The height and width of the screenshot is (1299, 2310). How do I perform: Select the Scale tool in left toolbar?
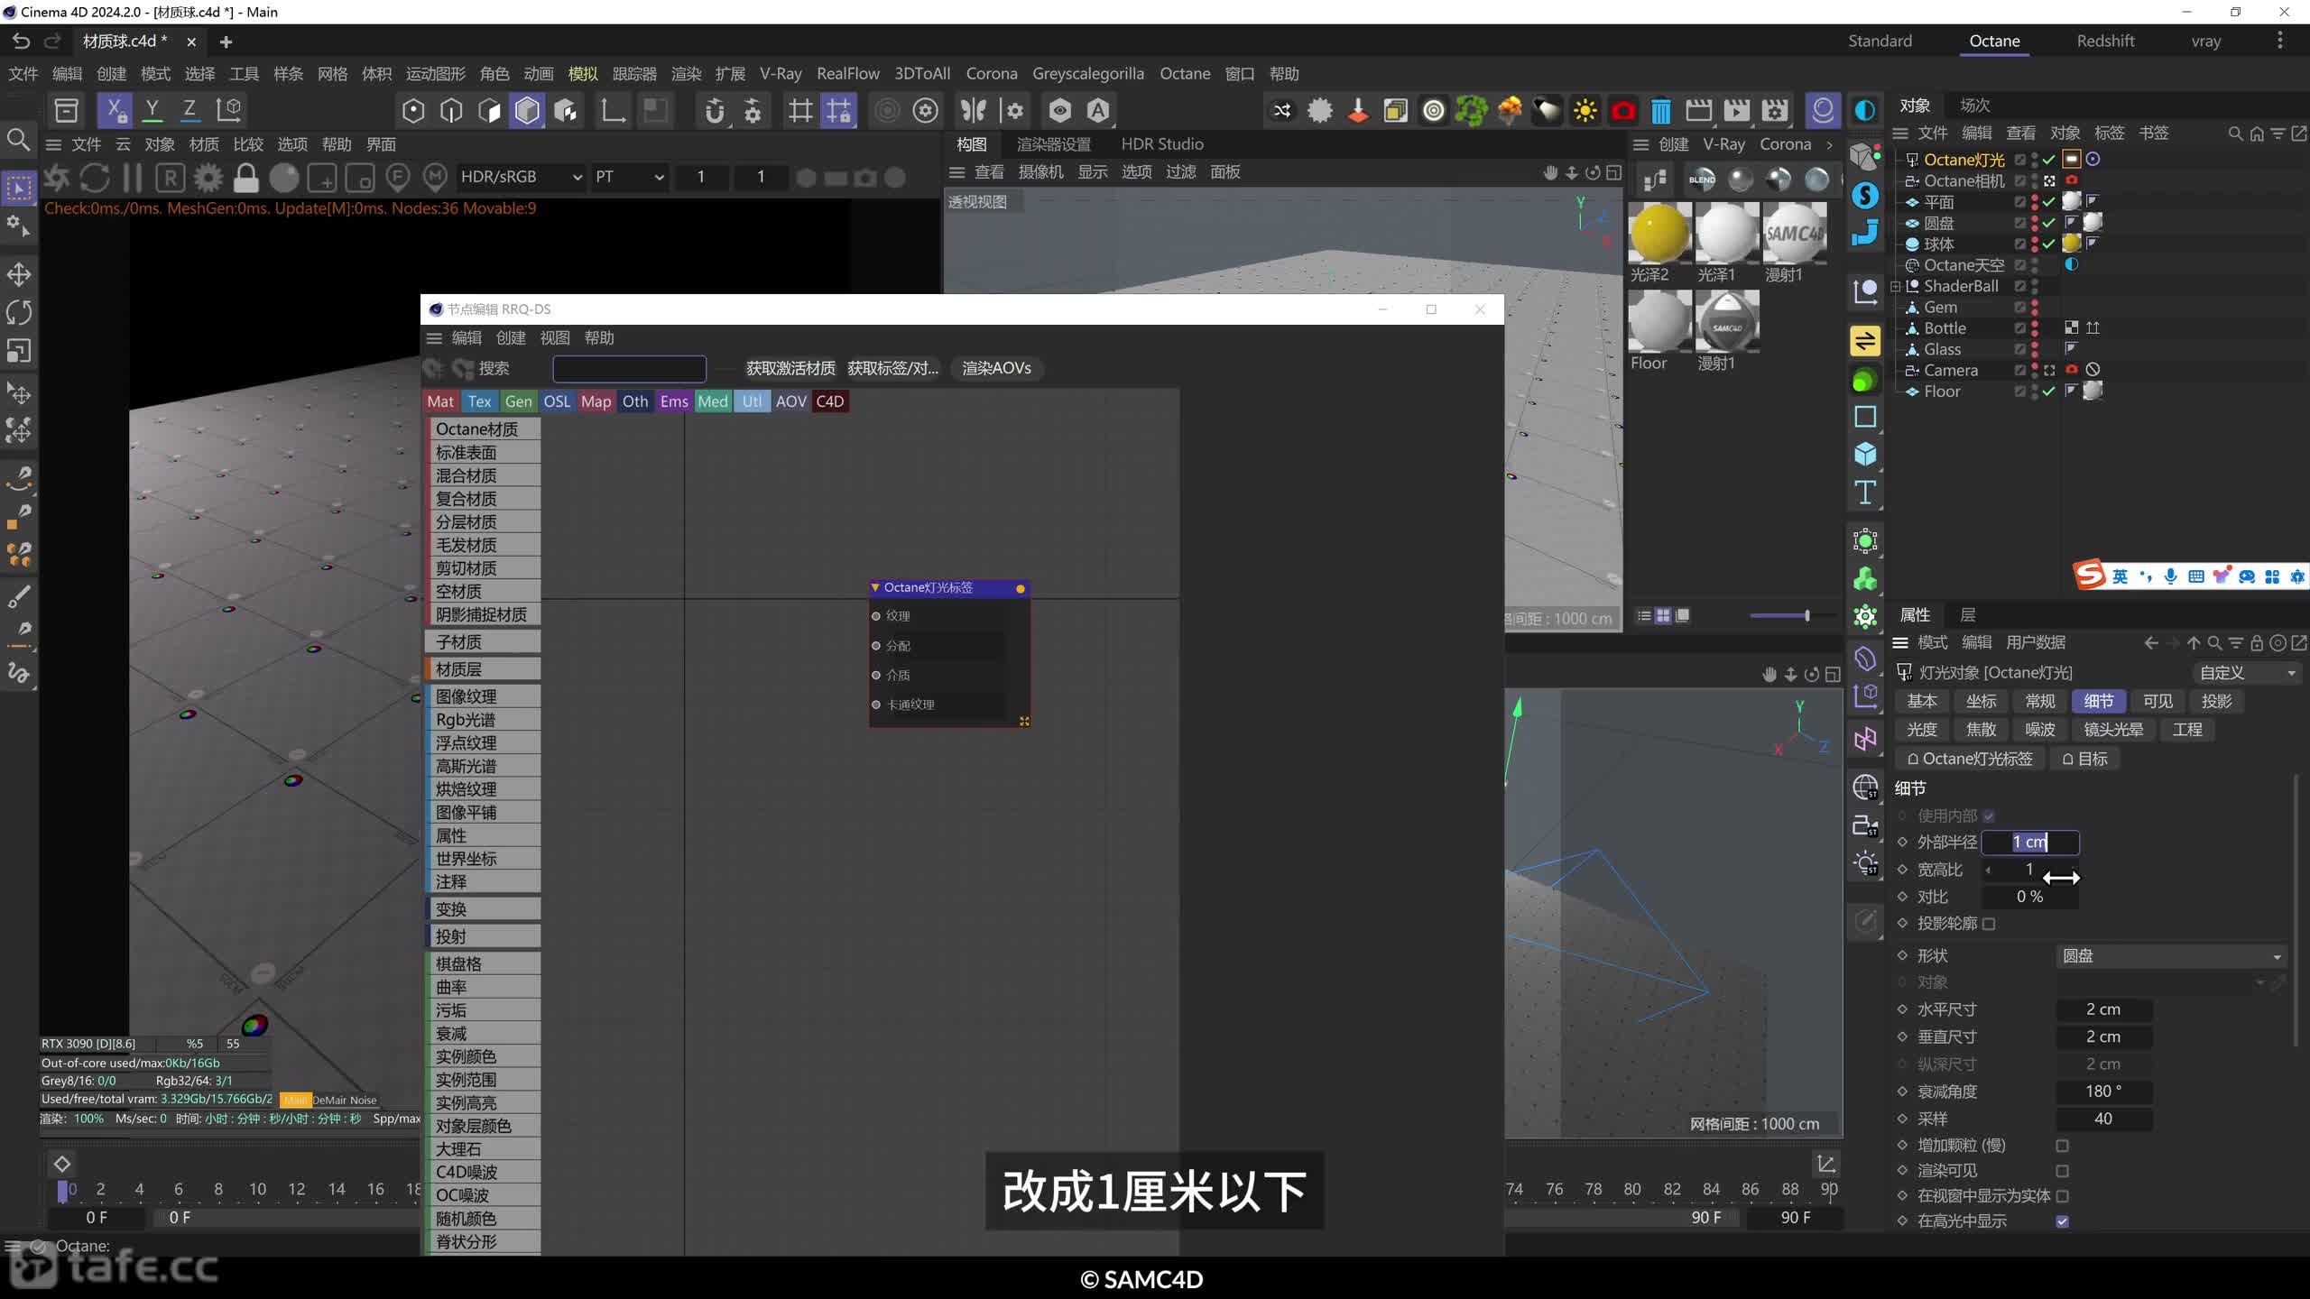(19, 350)
